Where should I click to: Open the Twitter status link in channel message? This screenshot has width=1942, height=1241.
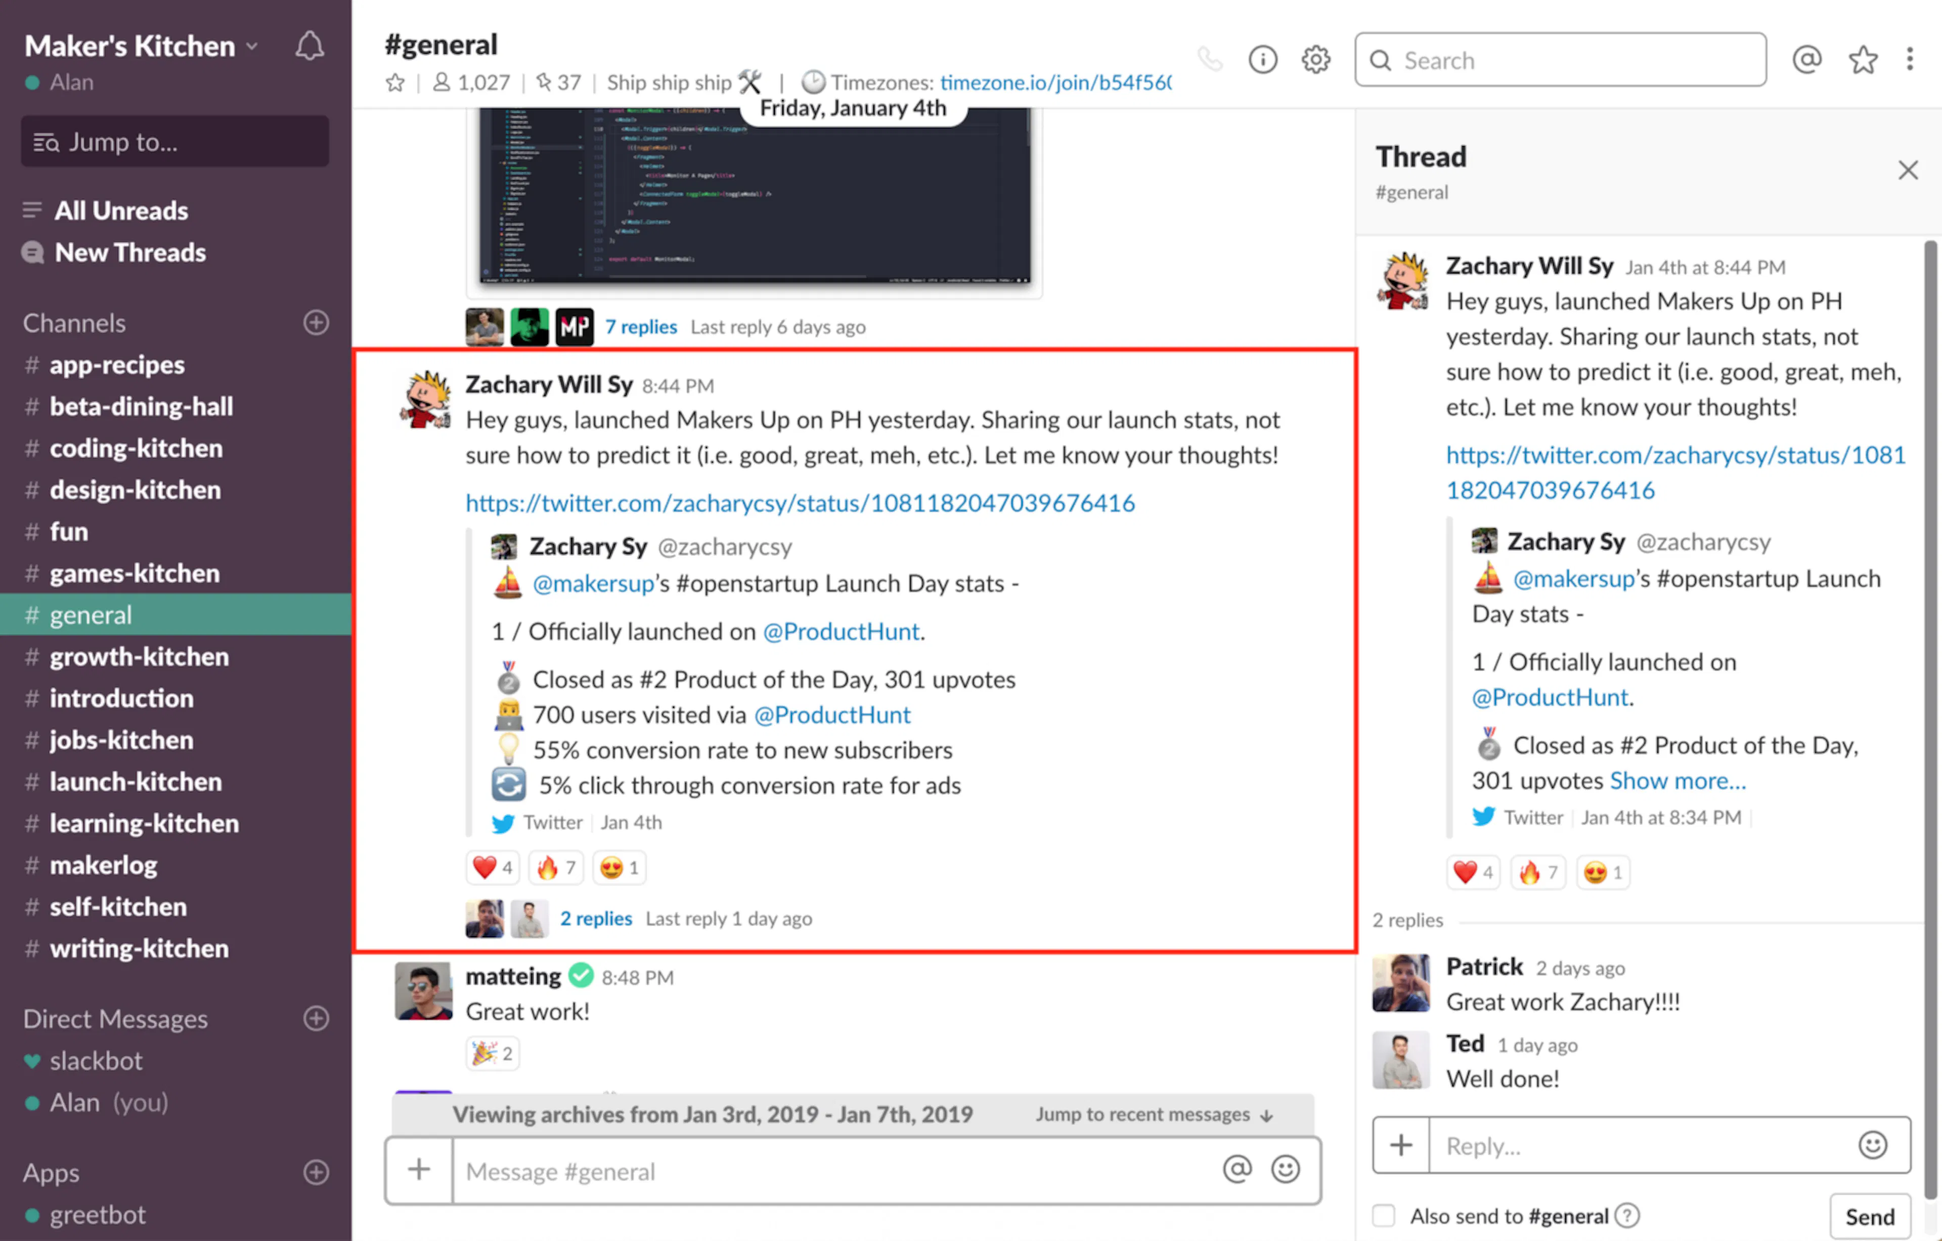pos(800,503)
